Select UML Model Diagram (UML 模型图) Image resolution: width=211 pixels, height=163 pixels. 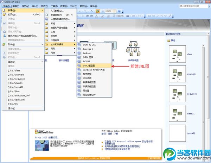coord(94,65)
